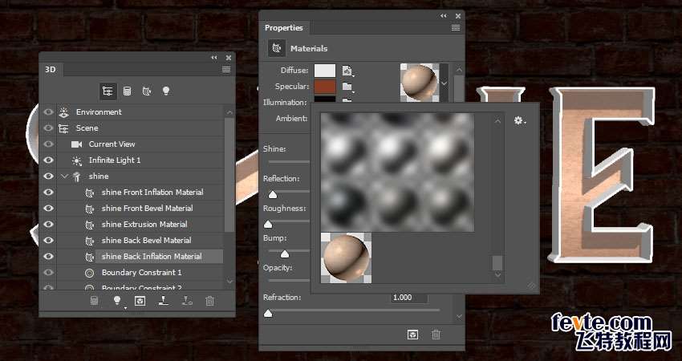Click material preview sphere in Properties panel
The width and height of the screenshot is (682, 361).
click(420, 83)
